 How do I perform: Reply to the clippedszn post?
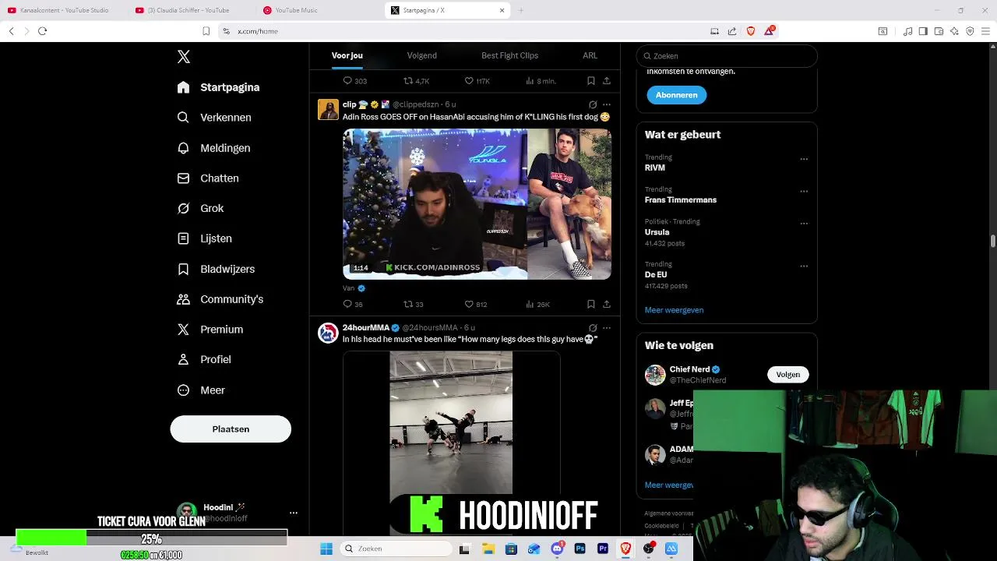pyautogui.click(x=353, y=305)
